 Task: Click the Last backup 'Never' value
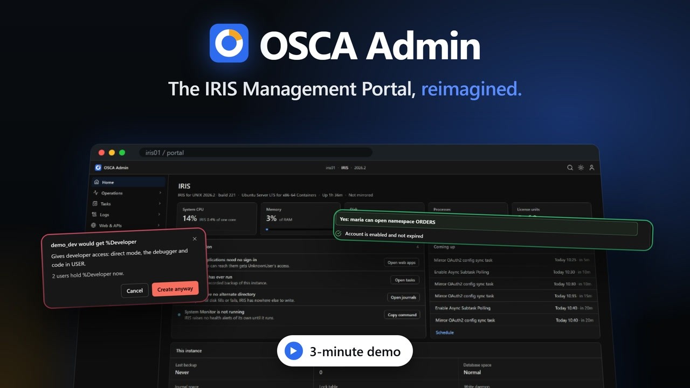click(182, 372)
